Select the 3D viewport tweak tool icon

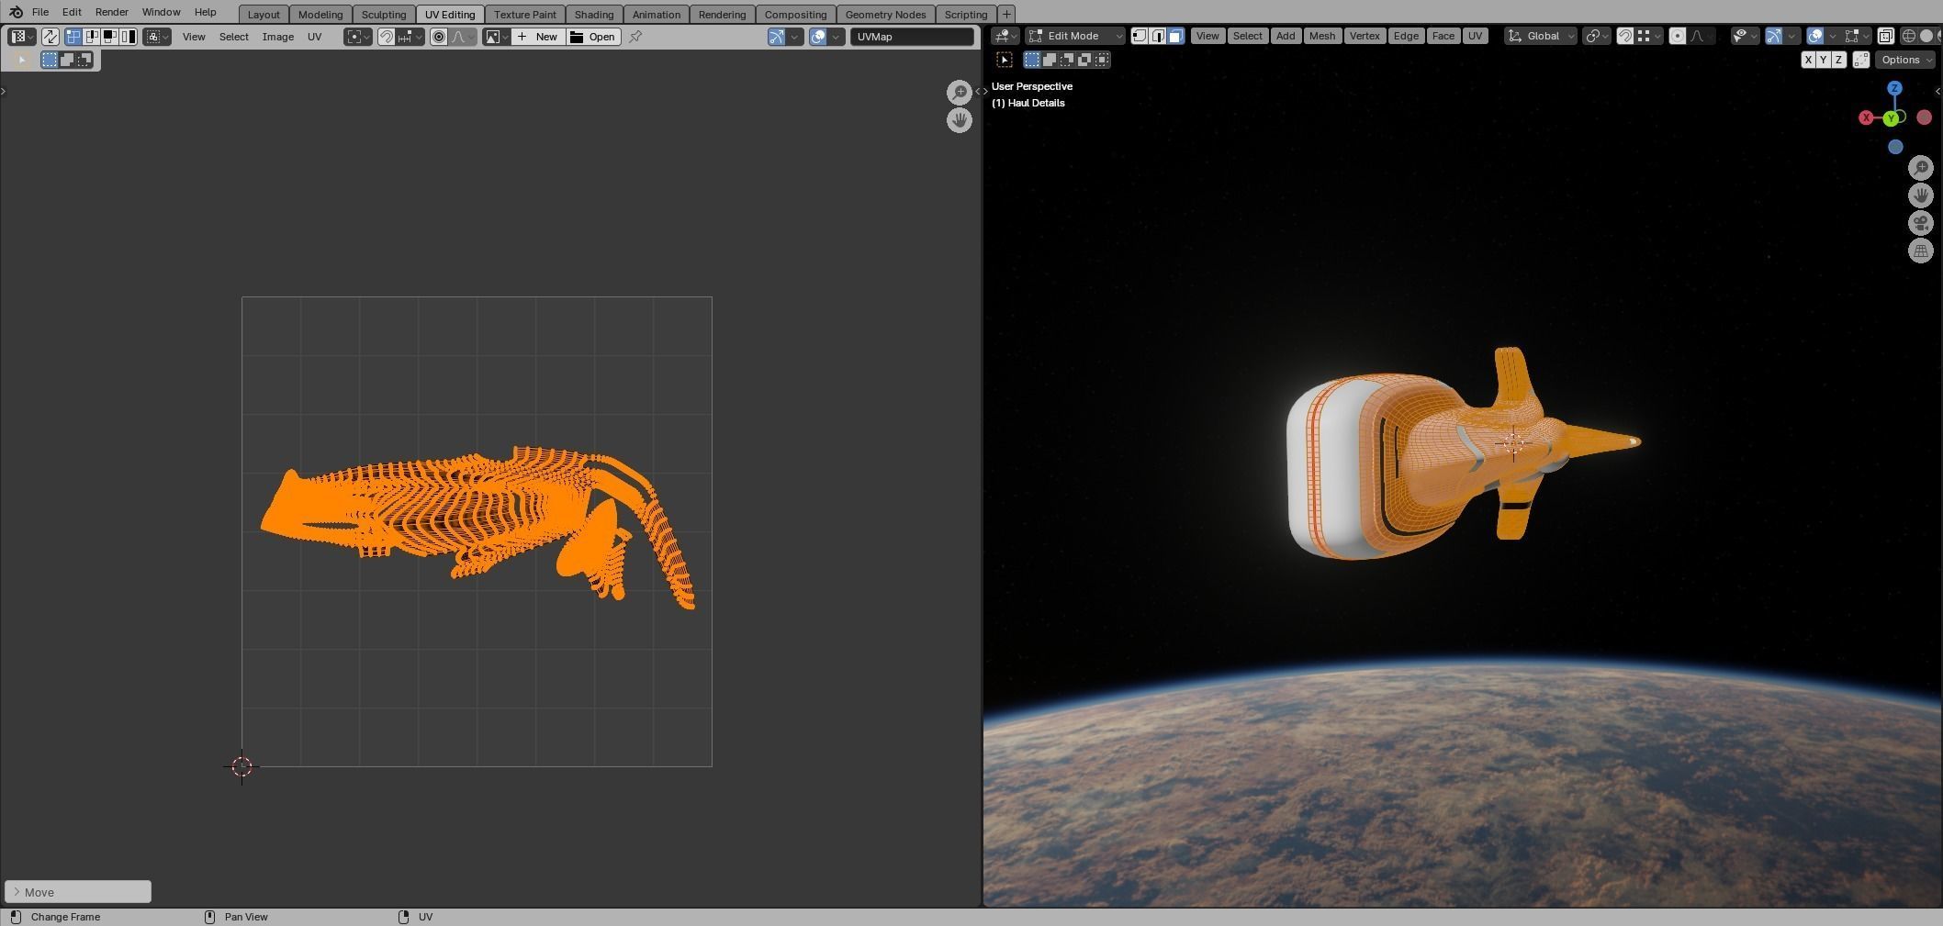[x=1005, y=60]
